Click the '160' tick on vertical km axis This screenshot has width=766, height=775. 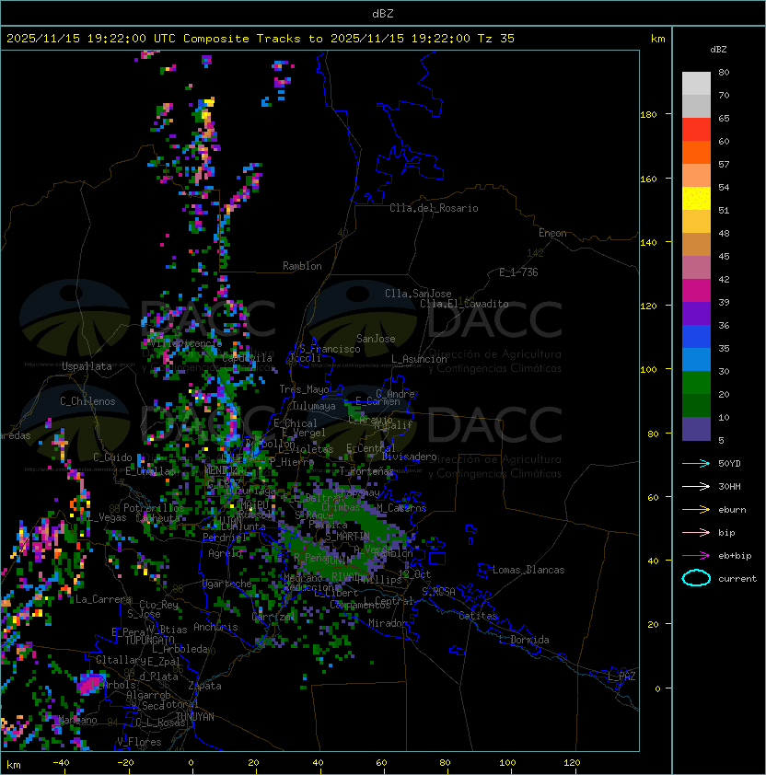pyautogui.click(x=648, y=179)
